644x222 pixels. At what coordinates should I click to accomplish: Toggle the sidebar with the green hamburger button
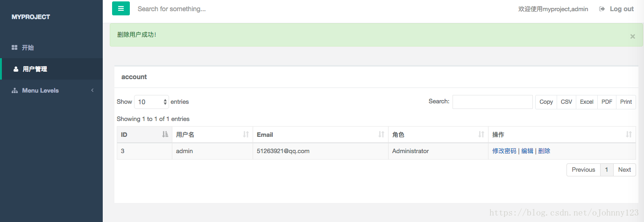point(121,8)
